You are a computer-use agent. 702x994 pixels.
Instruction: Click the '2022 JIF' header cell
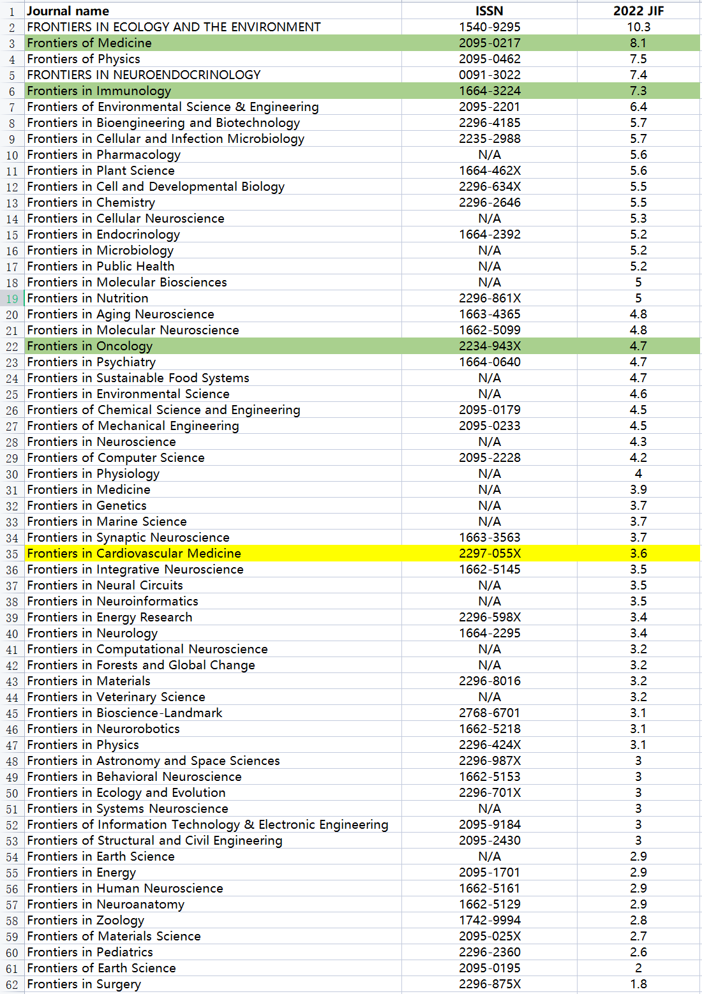point(638,11)
